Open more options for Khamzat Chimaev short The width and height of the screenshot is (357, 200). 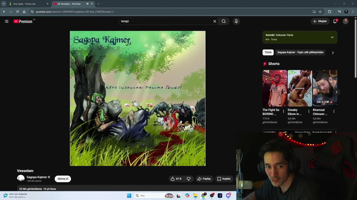pos(334,111)
